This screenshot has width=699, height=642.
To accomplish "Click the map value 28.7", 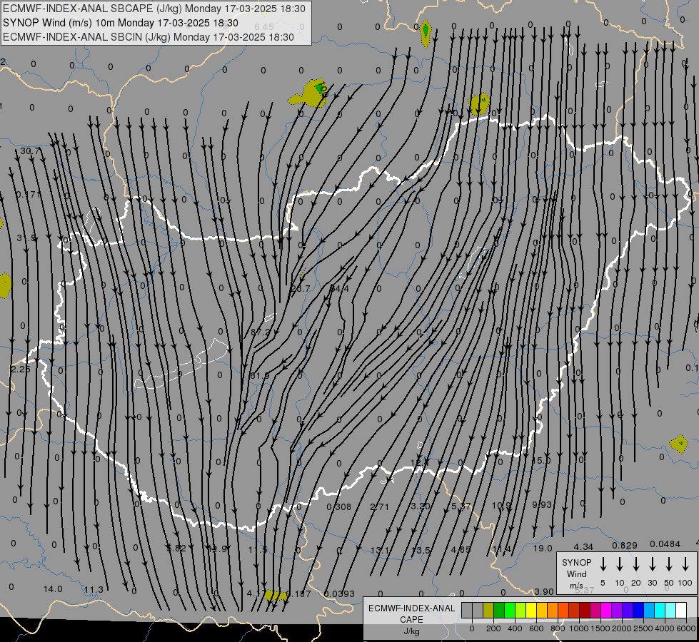I will (300, 289).
